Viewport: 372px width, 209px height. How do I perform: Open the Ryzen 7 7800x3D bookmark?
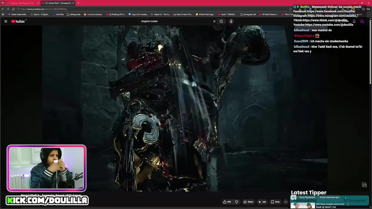(x=227, y=14)
